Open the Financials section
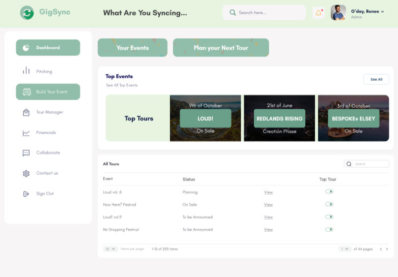The width and height of the screenshot is (398, 277). (x=46, y=133)
